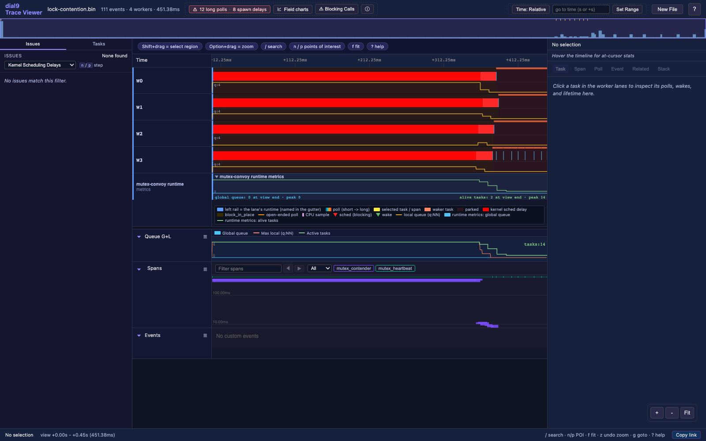Click the selected task / span yellow swatch

pos(377,209)
